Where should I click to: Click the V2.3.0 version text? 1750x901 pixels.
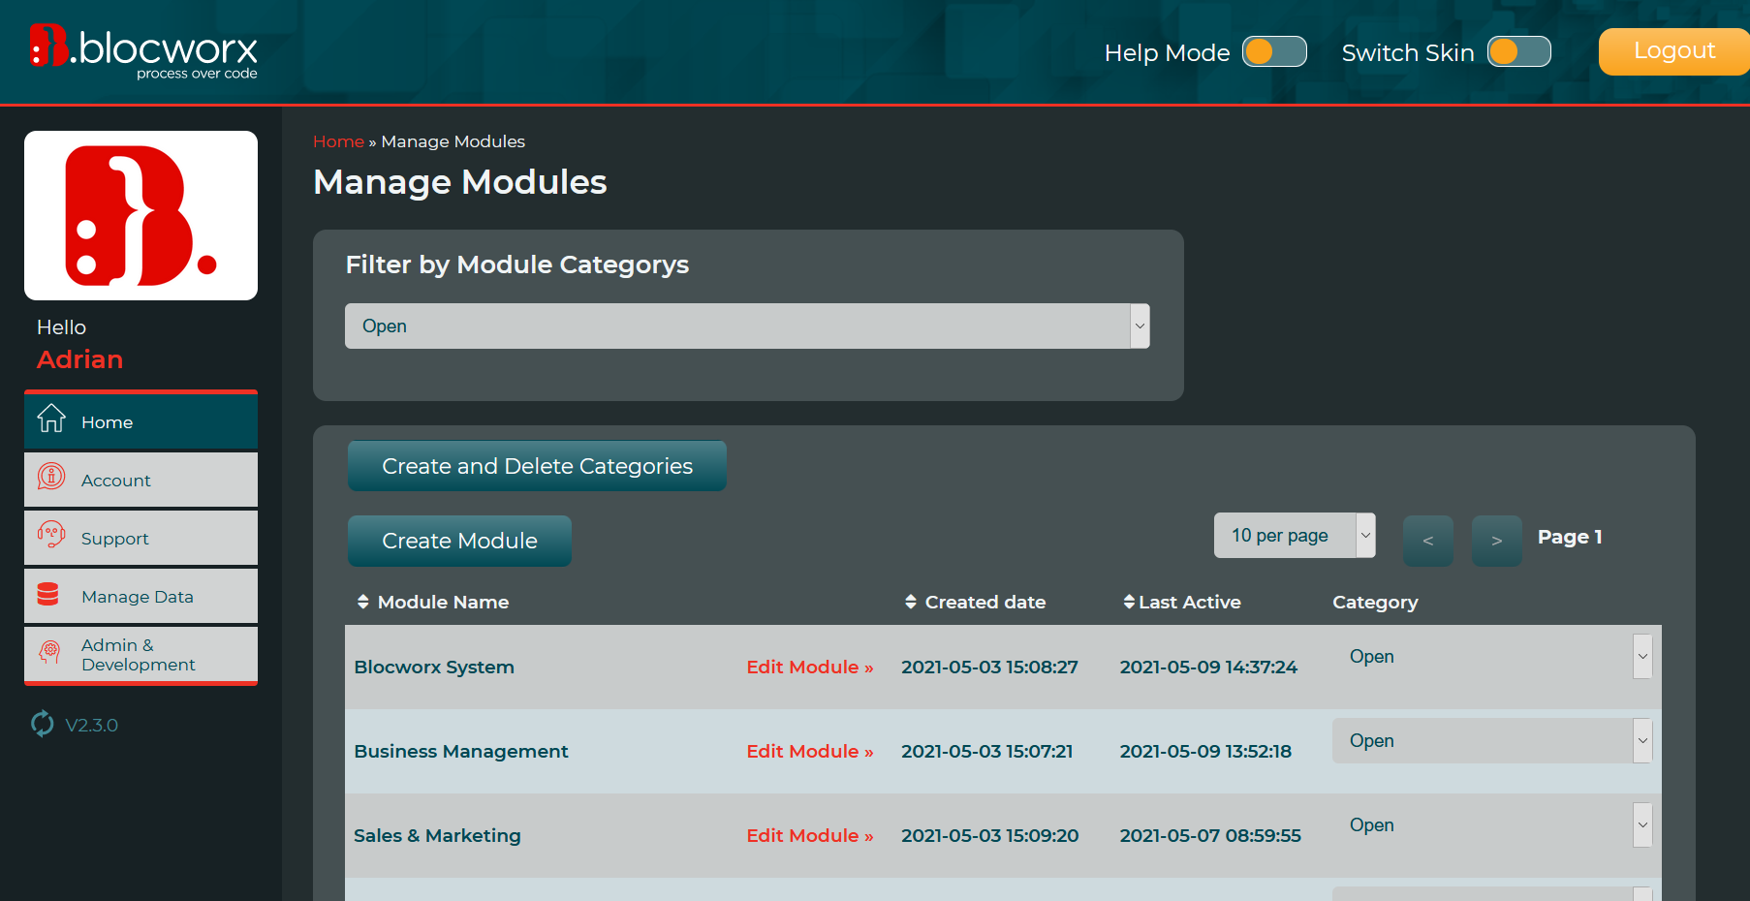click(x=91, y=725)
